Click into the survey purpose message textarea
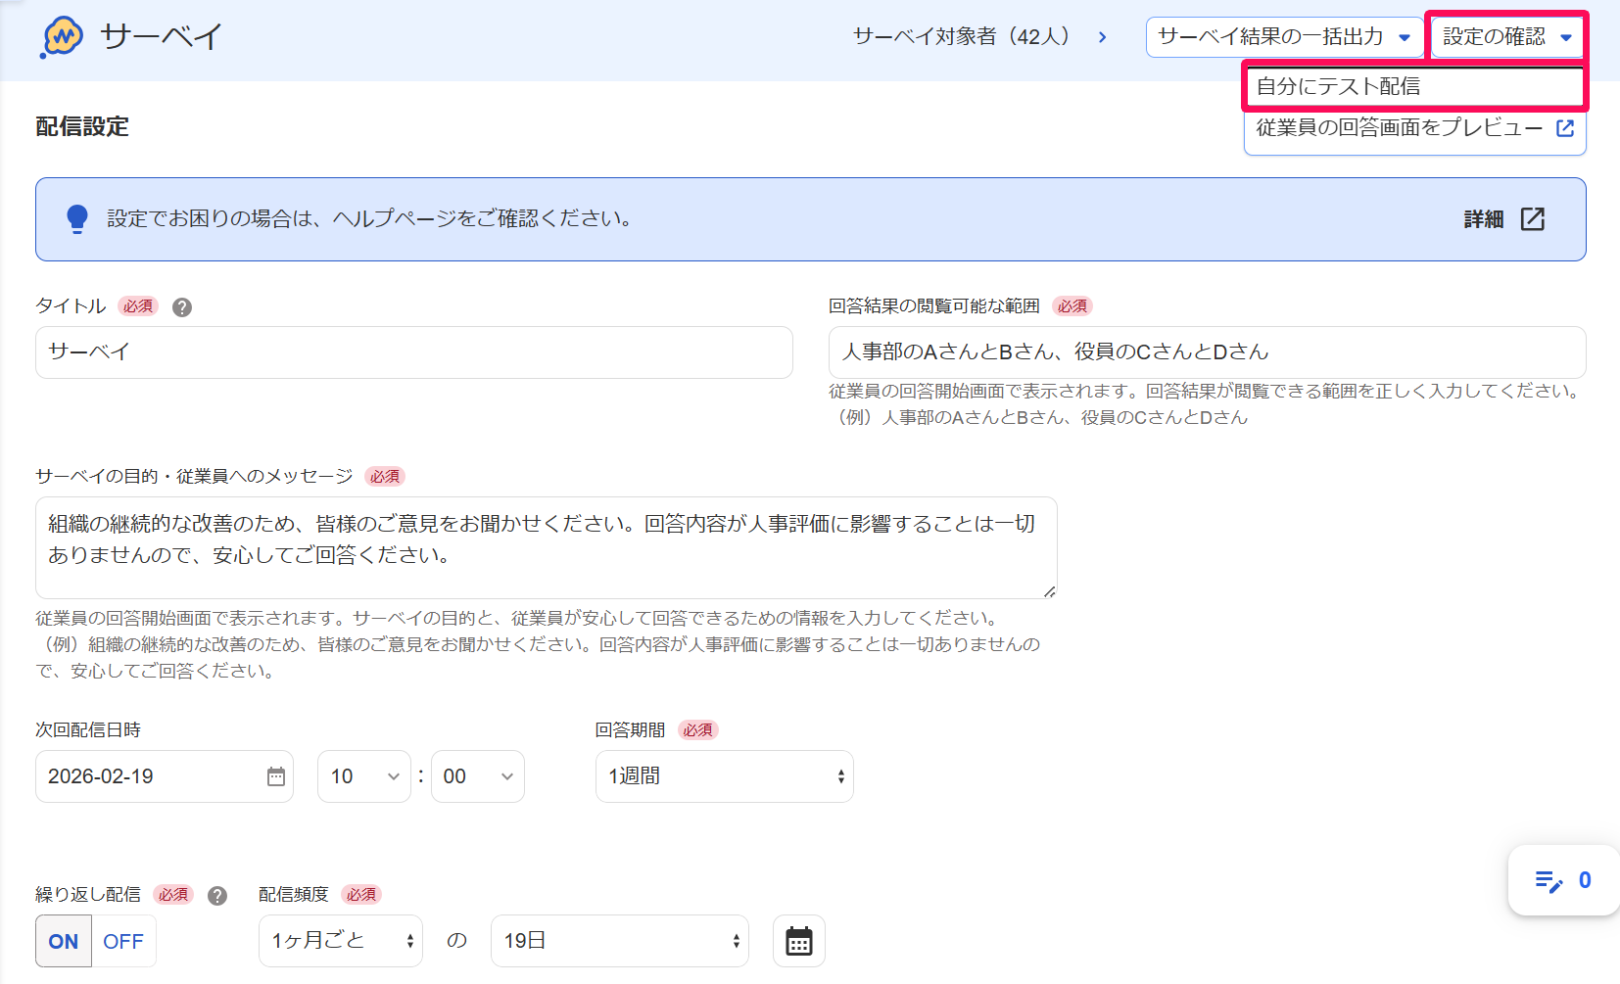 tap(547, 547)
